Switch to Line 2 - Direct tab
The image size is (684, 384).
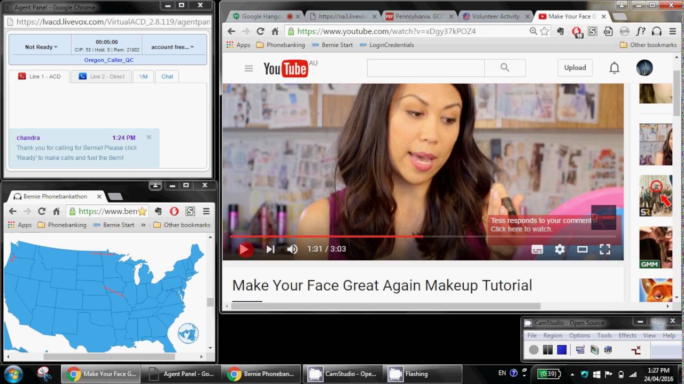click(102, 76)
